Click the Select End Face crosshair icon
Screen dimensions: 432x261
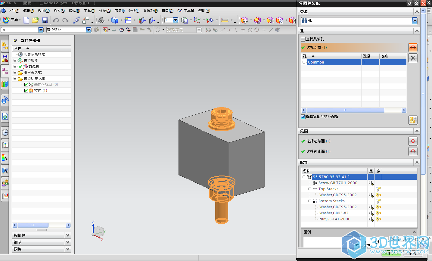[413, 151]
